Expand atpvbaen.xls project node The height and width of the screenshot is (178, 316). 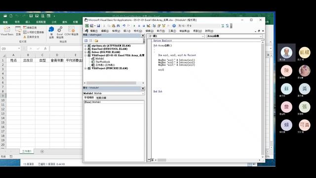tap(85, 46)
